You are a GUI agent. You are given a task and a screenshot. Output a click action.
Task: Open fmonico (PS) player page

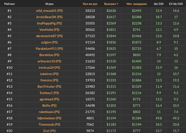pyautogui.click(x=49, y=80)
